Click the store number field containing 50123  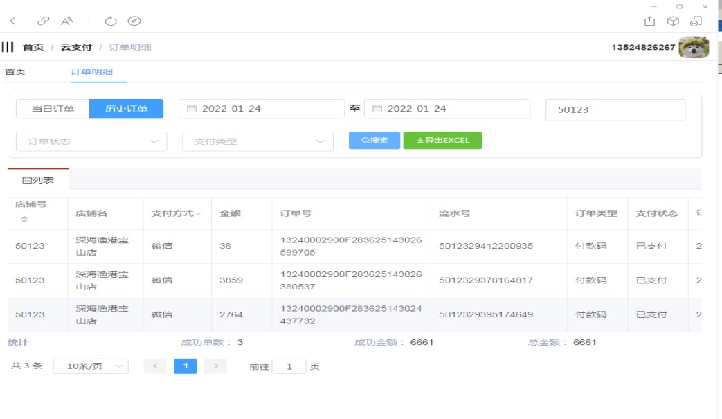pyautogui.click(x=615, y=109)
